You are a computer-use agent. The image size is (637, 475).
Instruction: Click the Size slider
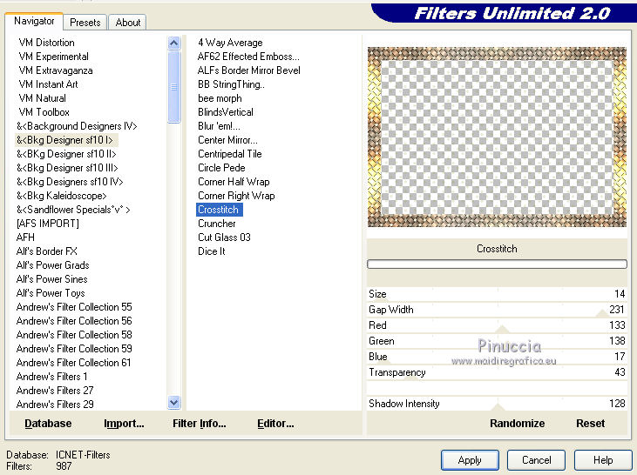[497, 294]
